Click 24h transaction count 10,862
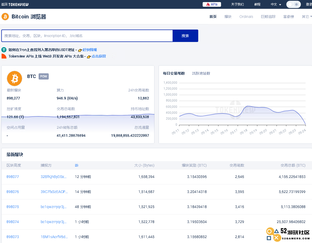 [143, 98]
